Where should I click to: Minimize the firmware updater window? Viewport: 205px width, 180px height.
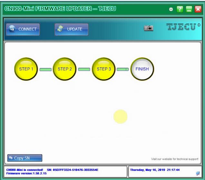point(189,9)
